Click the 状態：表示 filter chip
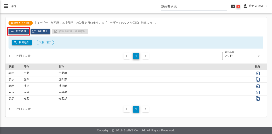The image size is (272, 134). (x=45, y=43)
